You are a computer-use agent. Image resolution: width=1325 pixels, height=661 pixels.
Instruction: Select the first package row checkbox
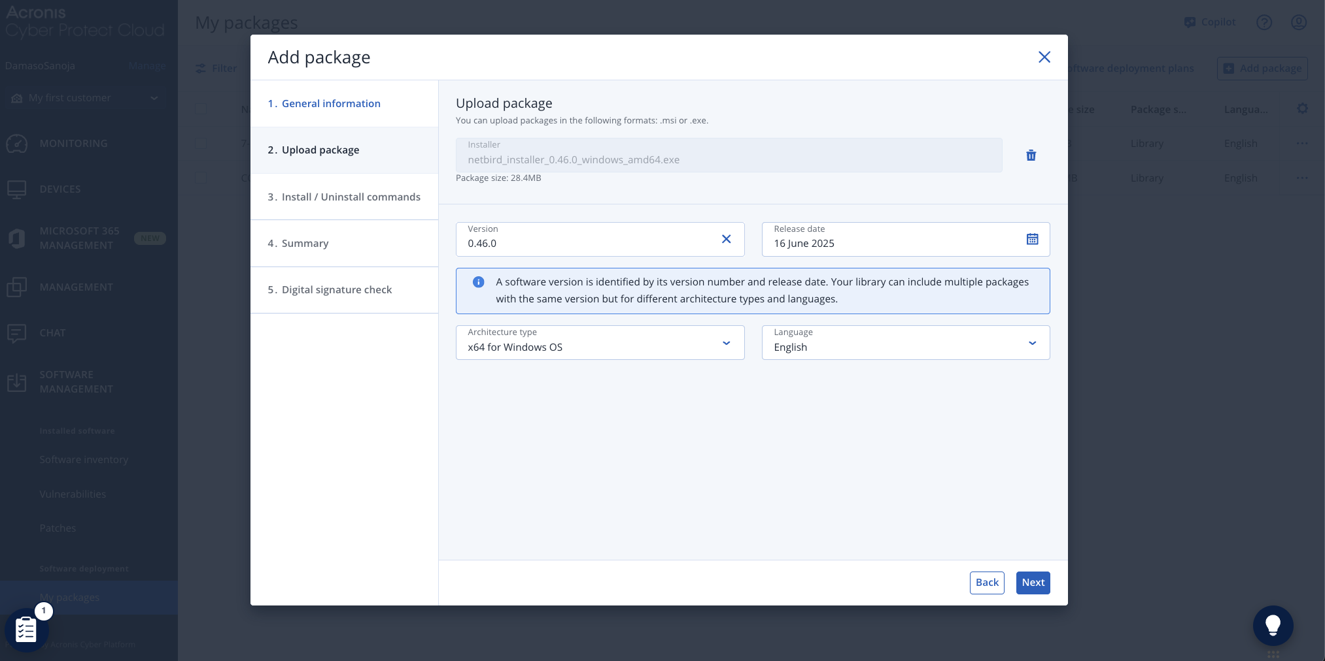[x=201, y=143]
